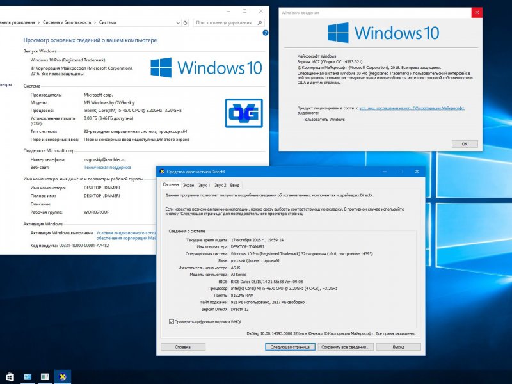The image size is (512, 384).
Task: Click the 'MS Windows by OVGorskiy' model value
Action: [109, 102]
